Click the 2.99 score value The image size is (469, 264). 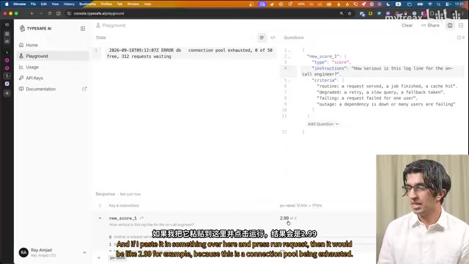coord(284,219)
